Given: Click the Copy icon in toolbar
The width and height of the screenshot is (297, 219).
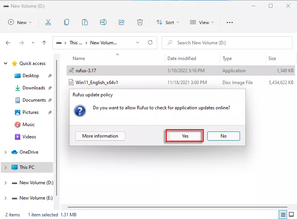Looking at the screenshot, I should click(x=67, y=23).
